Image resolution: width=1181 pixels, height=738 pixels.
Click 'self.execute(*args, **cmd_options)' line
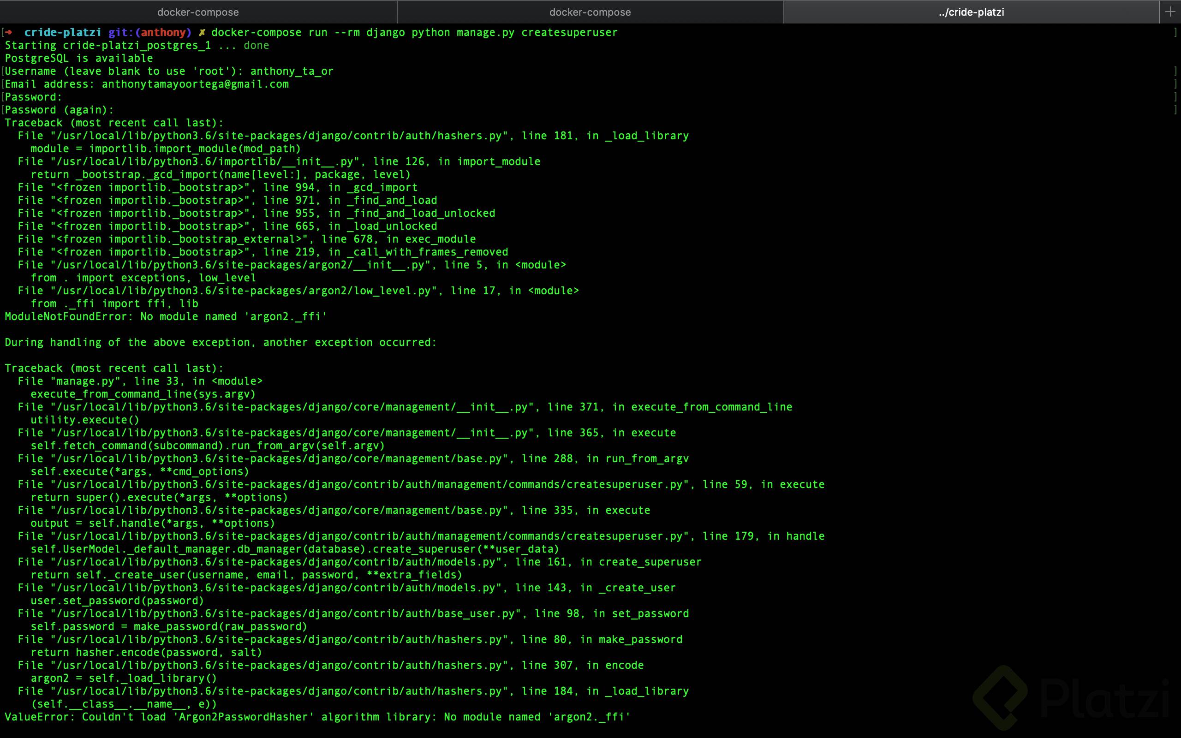point(140,472)
